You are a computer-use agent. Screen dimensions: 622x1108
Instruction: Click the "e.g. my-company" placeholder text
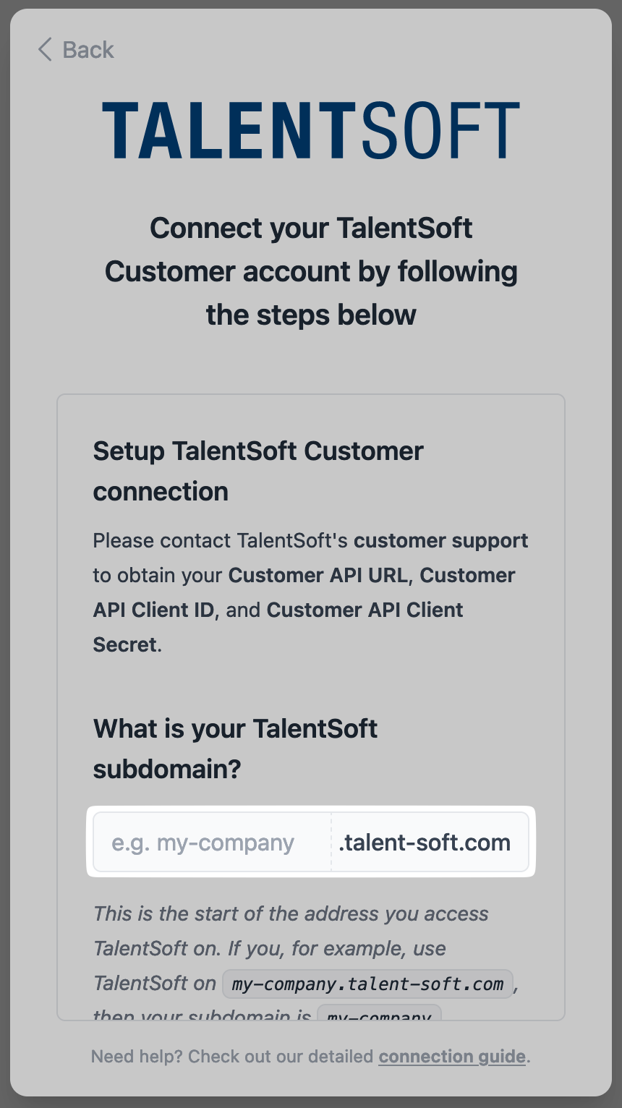point(203,843)
